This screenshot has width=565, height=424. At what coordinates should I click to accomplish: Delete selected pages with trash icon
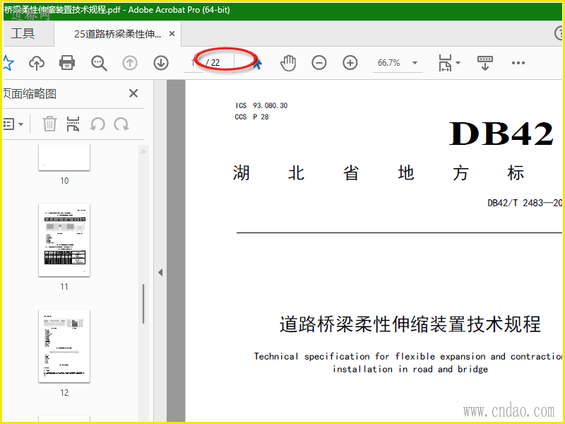pyautogui.click(x=49, y=124)
